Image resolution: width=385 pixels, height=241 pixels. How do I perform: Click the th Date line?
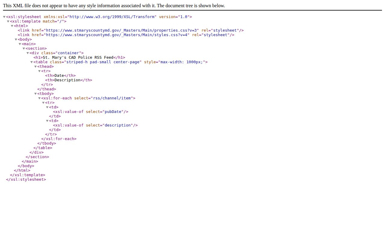(x=60, y=76)
